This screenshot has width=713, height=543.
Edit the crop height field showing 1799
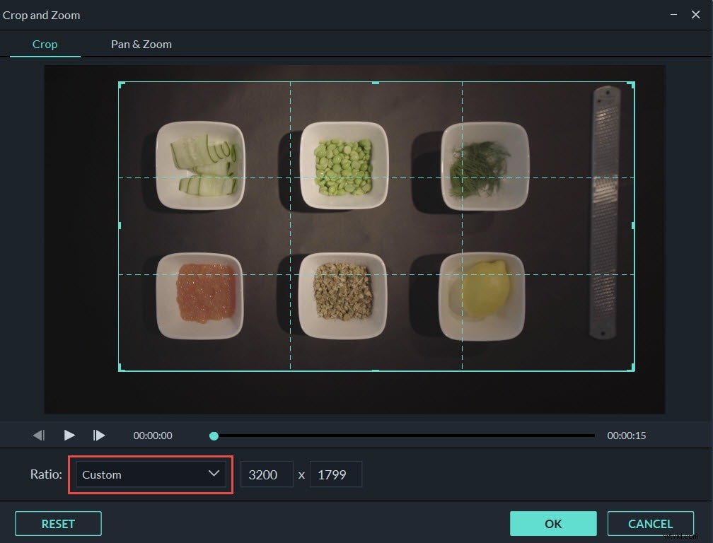click(336, 474)
